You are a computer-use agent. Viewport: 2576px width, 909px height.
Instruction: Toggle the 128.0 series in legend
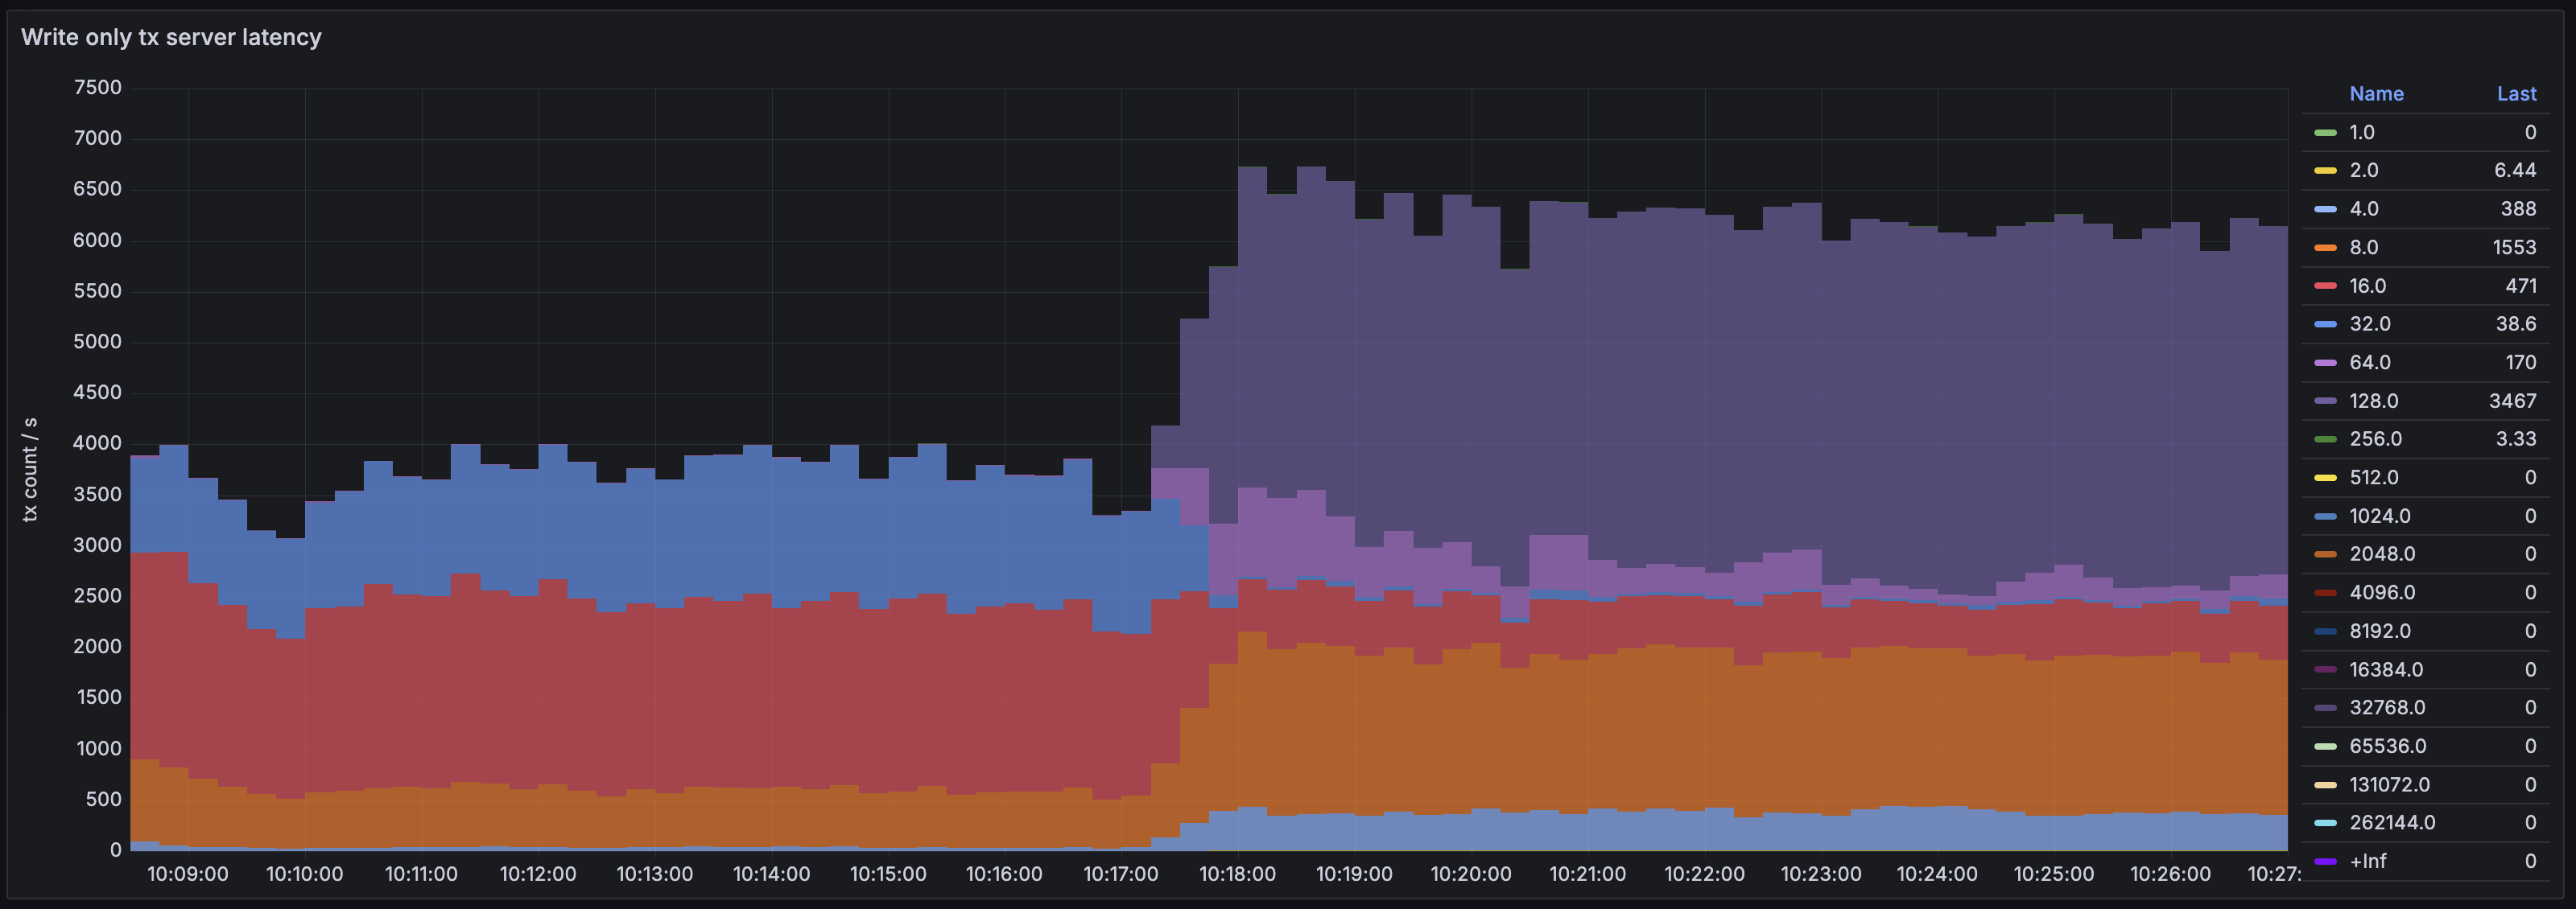tap(2373, 401)
